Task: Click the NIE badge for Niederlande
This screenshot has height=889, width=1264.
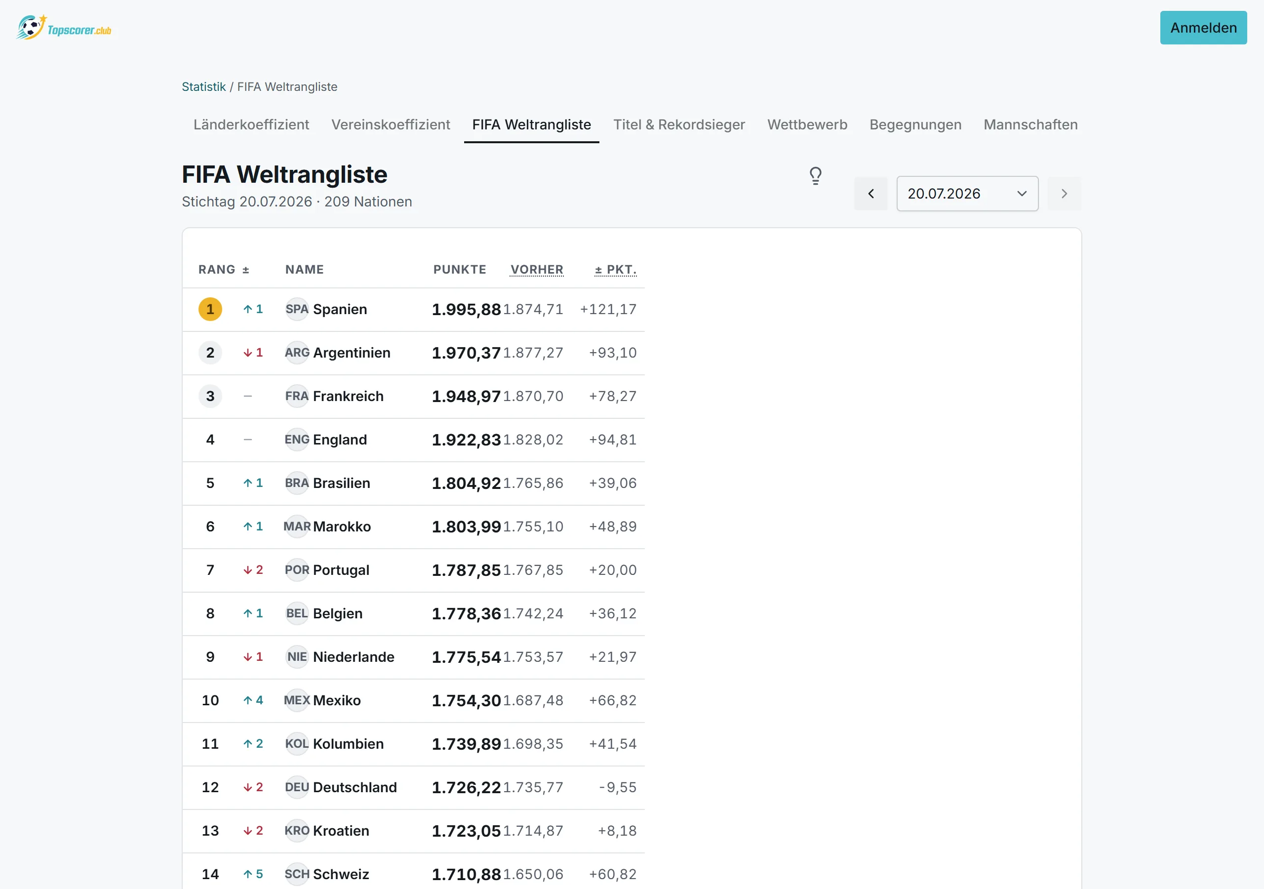Action: coord(297,657)
